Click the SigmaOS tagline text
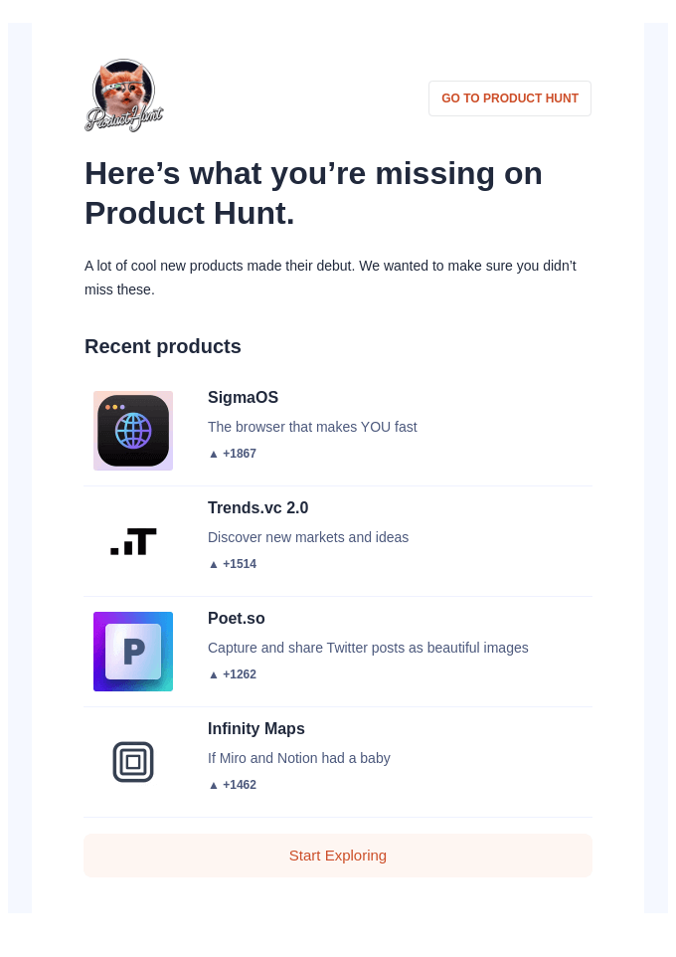Image resolution: width=676 pixels, height=957 pixels. coord(312,427)
